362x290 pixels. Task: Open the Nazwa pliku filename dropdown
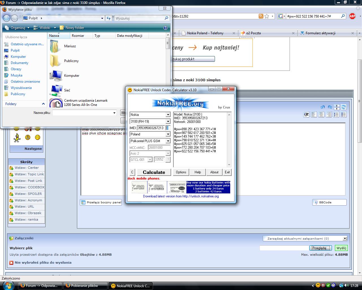[x=114, y=113]
